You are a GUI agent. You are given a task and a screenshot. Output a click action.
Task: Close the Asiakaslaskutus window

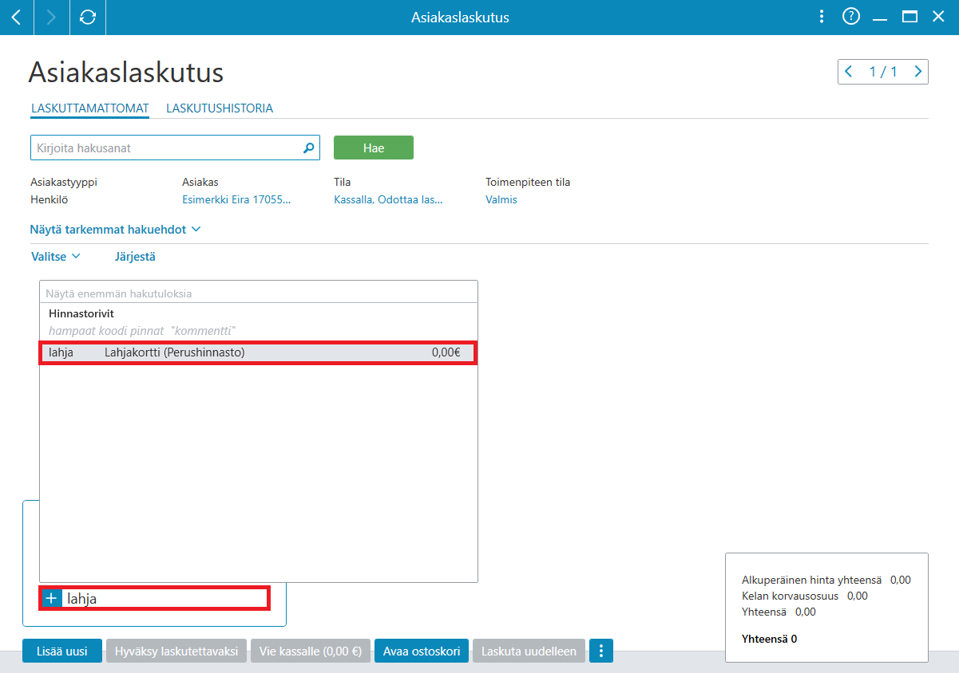[x=938, y=17]
